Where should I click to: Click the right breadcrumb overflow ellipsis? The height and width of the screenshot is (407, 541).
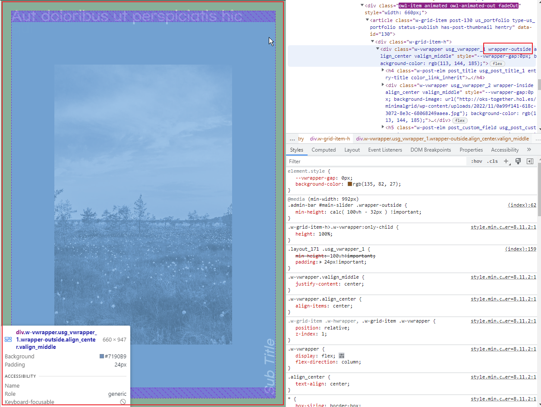pyautogui.click(x=538, y=139)
